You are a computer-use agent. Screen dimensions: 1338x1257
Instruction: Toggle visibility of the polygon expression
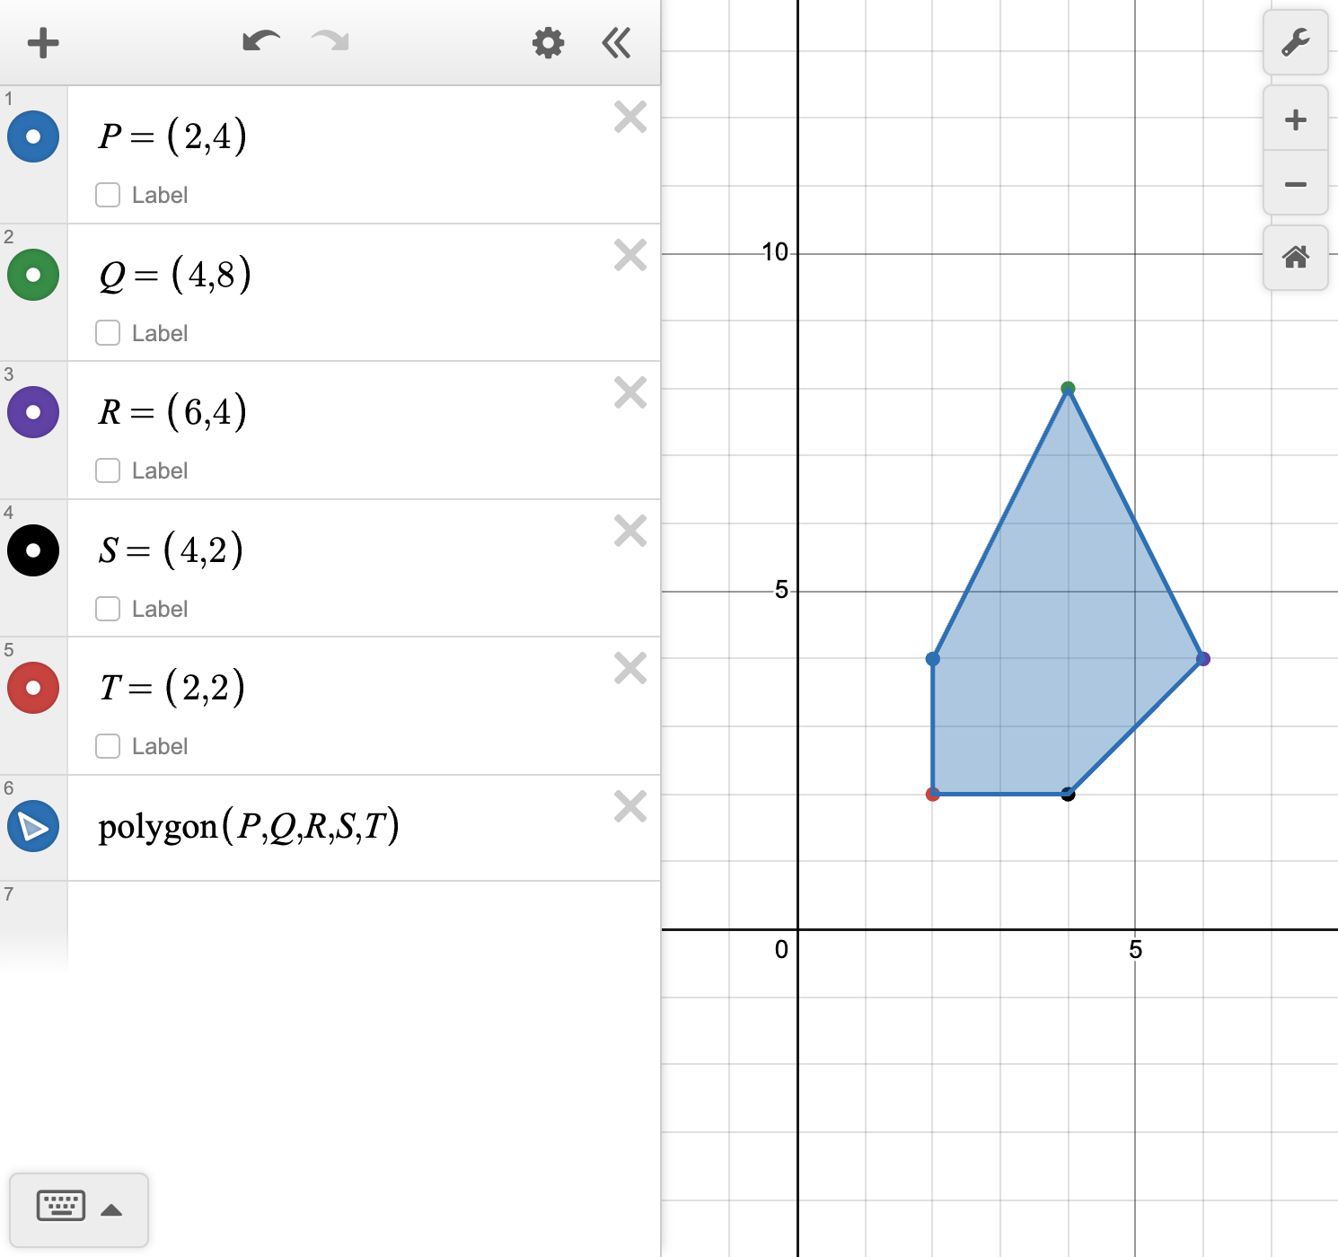point(33,826)
